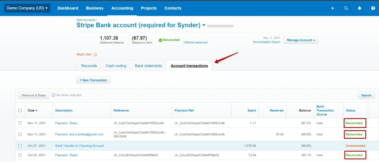379x162 pixels.
Task: Open the Reconciliation Report link
Action: [266, 42]
